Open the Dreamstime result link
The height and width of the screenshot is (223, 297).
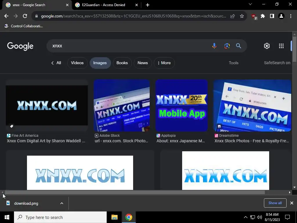tap(252, 141)
